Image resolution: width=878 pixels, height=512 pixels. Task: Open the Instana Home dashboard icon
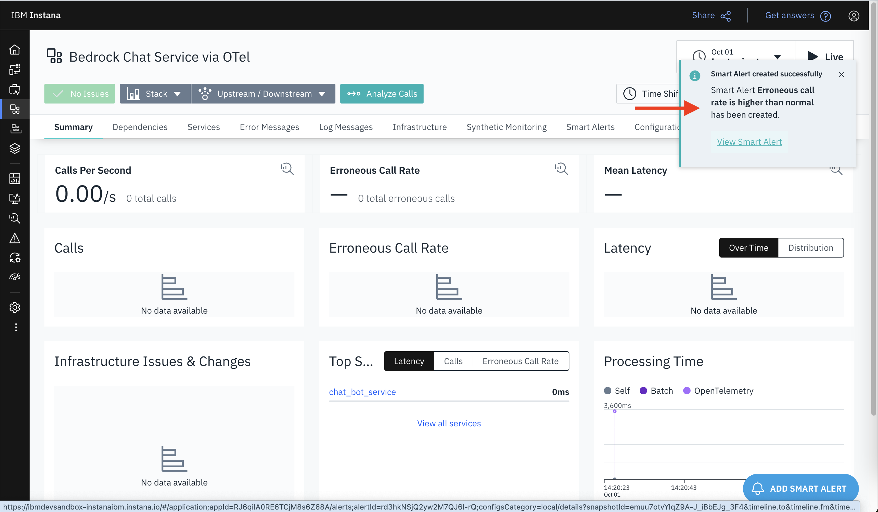tap(15, 49)
